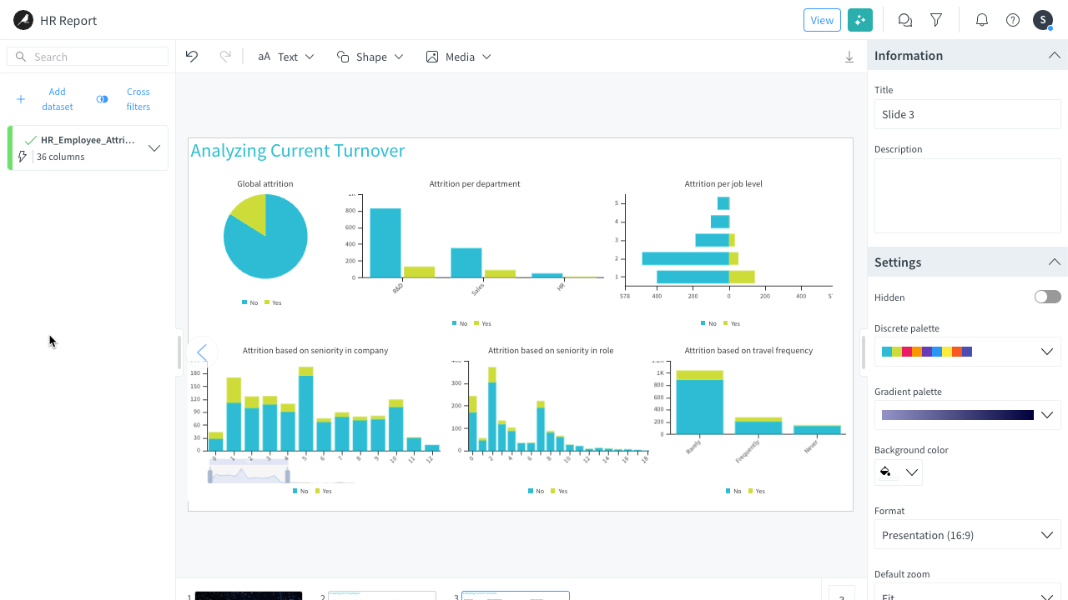Image resolution: width=1068 pixels, height=600 pixels.
Task: Toggle Cross filters
Action: coord(125,99)
